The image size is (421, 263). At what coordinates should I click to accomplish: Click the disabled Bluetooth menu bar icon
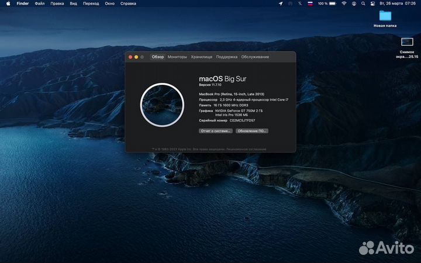[300, 4]
